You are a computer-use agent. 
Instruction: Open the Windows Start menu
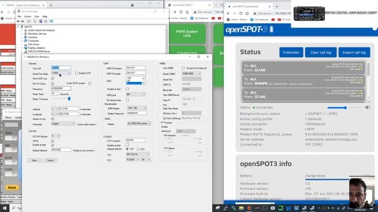(x=5, y=208)
